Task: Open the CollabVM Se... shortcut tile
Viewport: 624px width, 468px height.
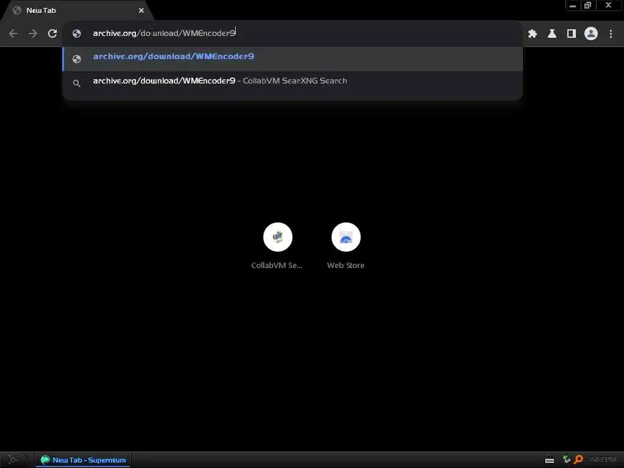Action: point(277,246)
